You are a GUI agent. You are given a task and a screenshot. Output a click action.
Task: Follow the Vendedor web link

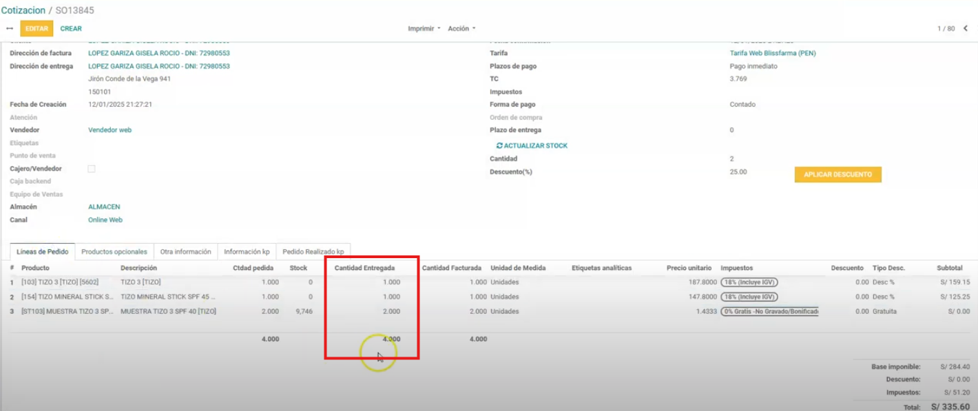coord(110,130)
